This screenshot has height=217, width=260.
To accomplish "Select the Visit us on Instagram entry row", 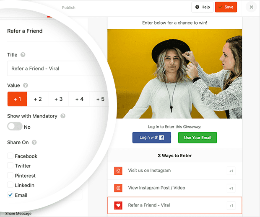I will point(174,171).
